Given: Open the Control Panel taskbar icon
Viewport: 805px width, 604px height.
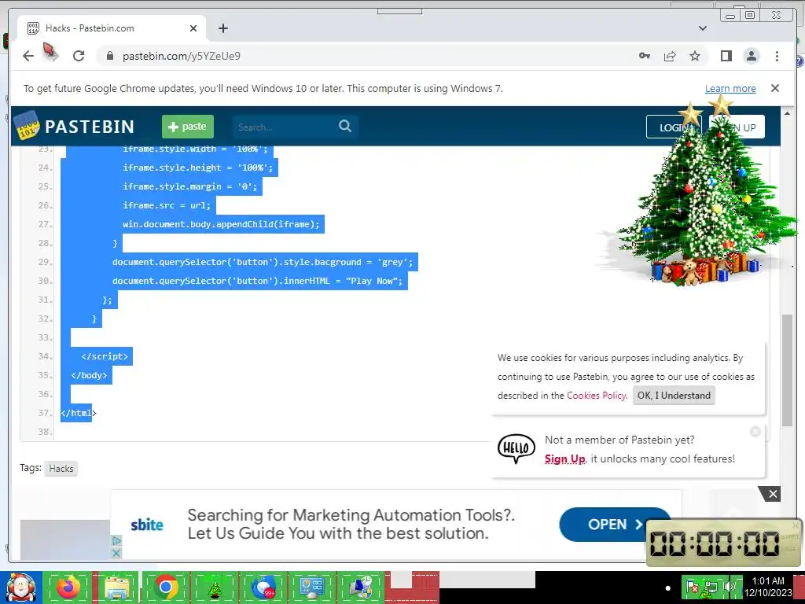Looking at the screenshot, I should tap(313, 587).
